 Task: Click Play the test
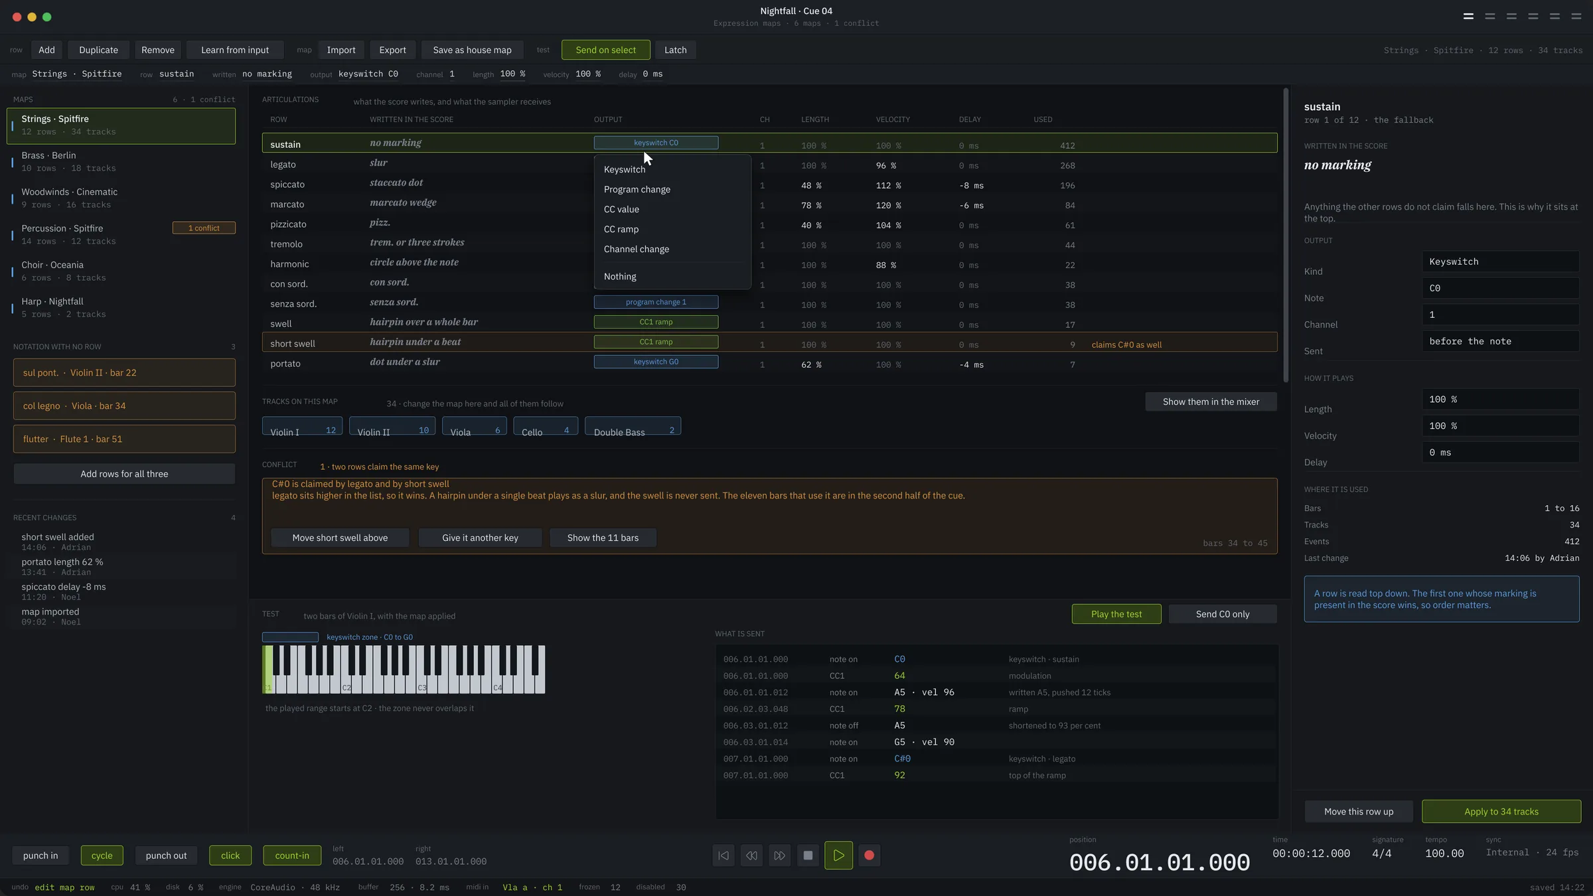1116,614
